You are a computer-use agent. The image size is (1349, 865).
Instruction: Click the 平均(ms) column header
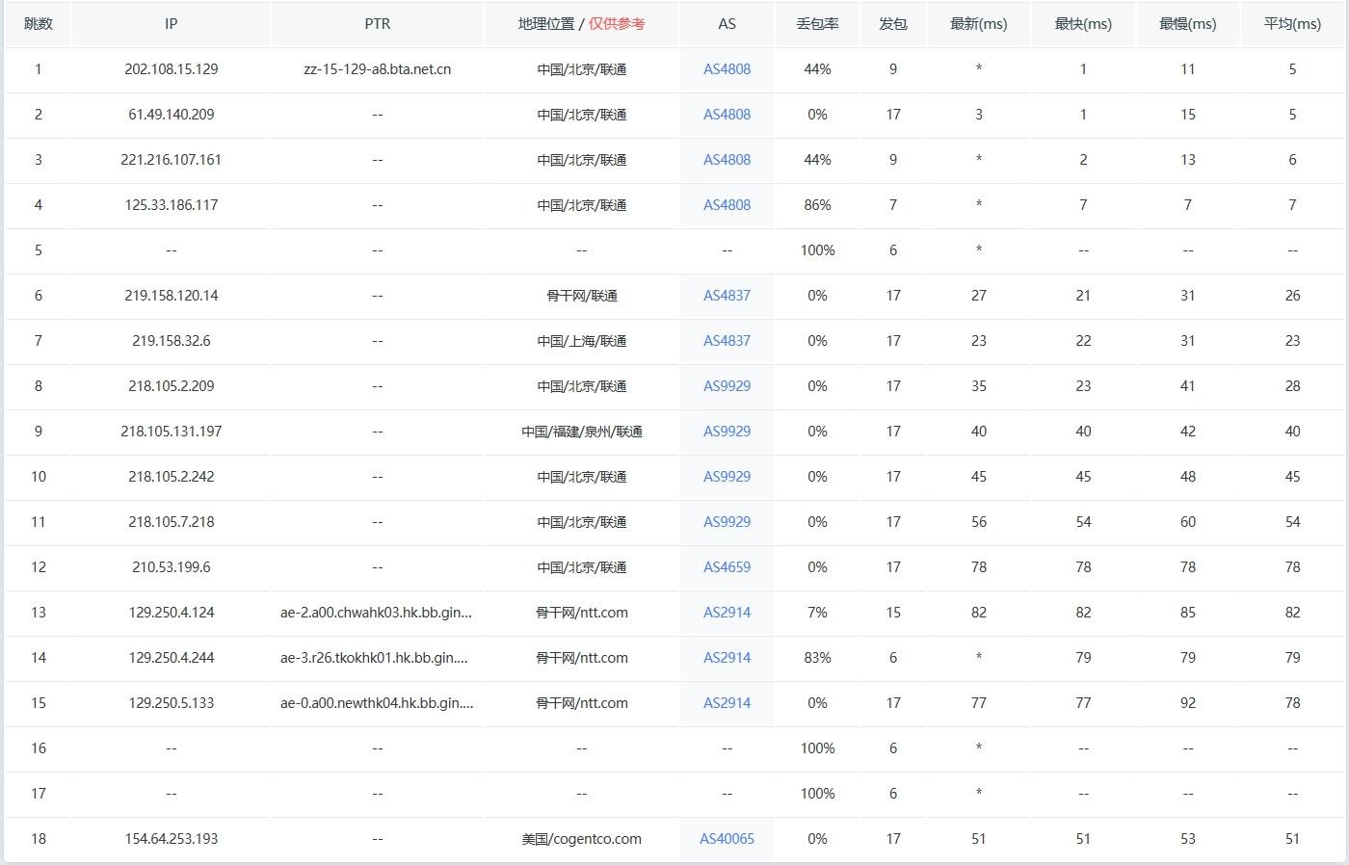click(x=1292, y=24)
